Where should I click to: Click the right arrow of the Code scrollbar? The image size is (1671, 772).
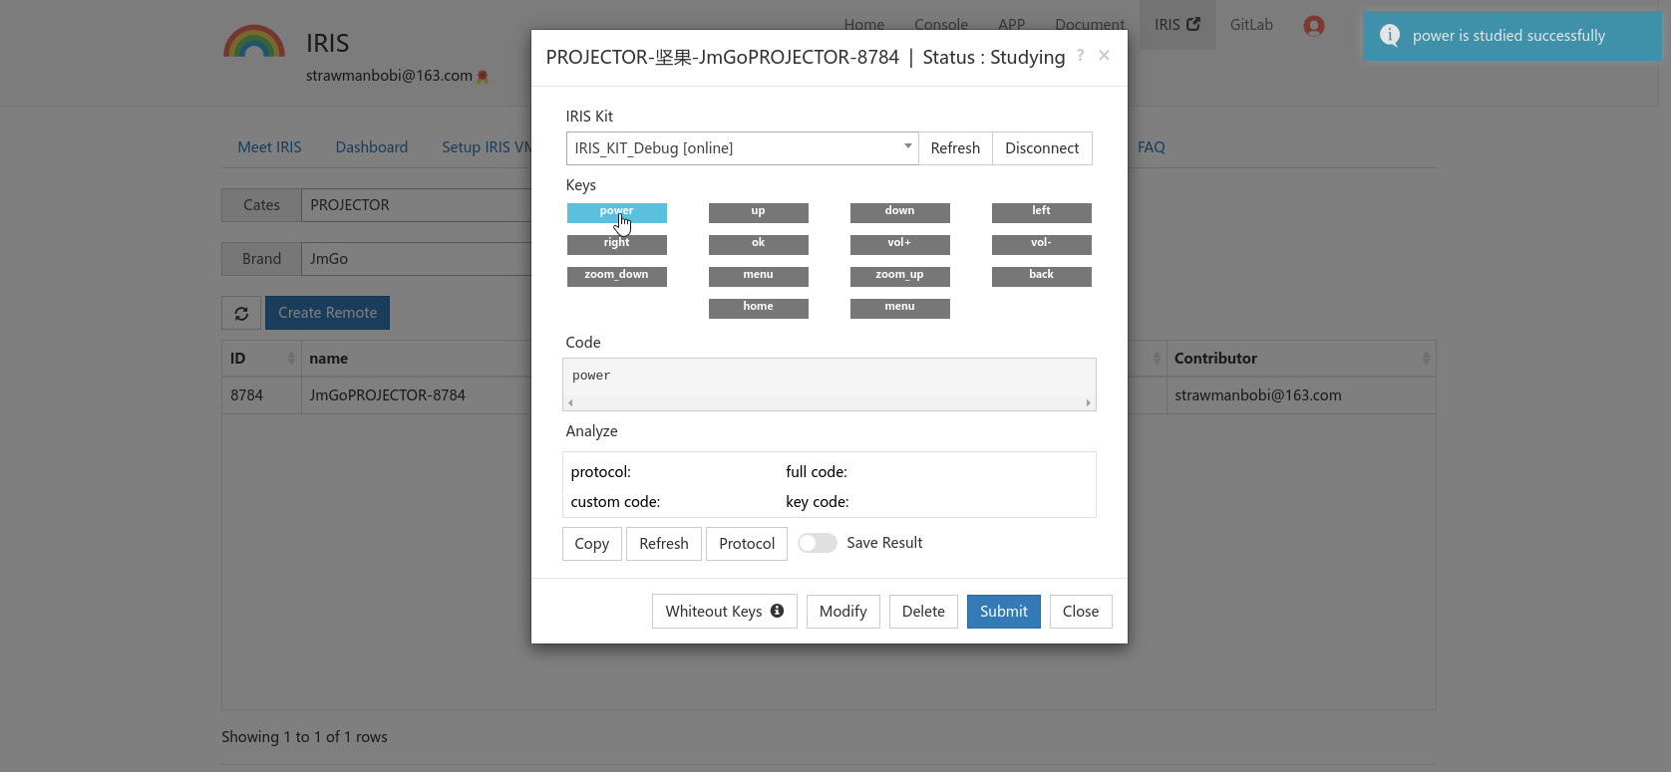(x=1088, y=403)
